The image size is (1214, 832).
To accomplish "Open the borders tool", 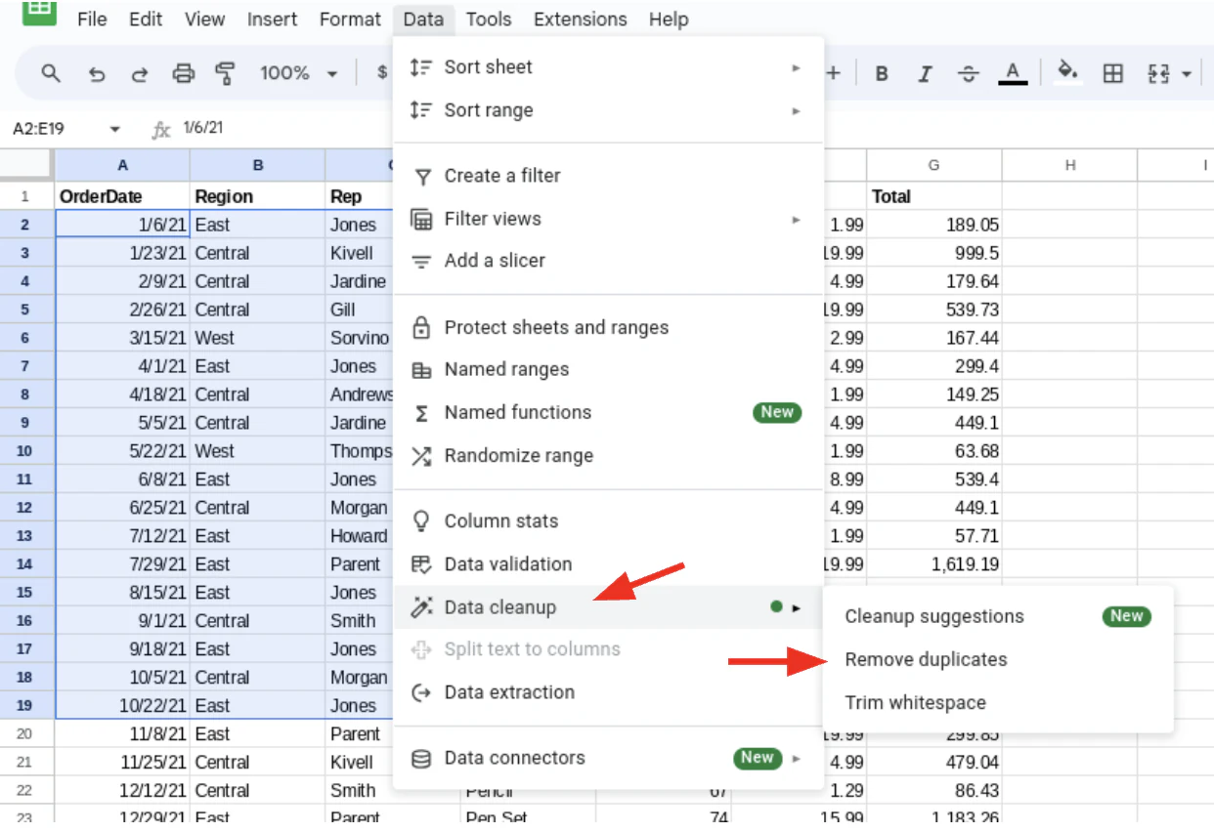I will (1112, 73).
